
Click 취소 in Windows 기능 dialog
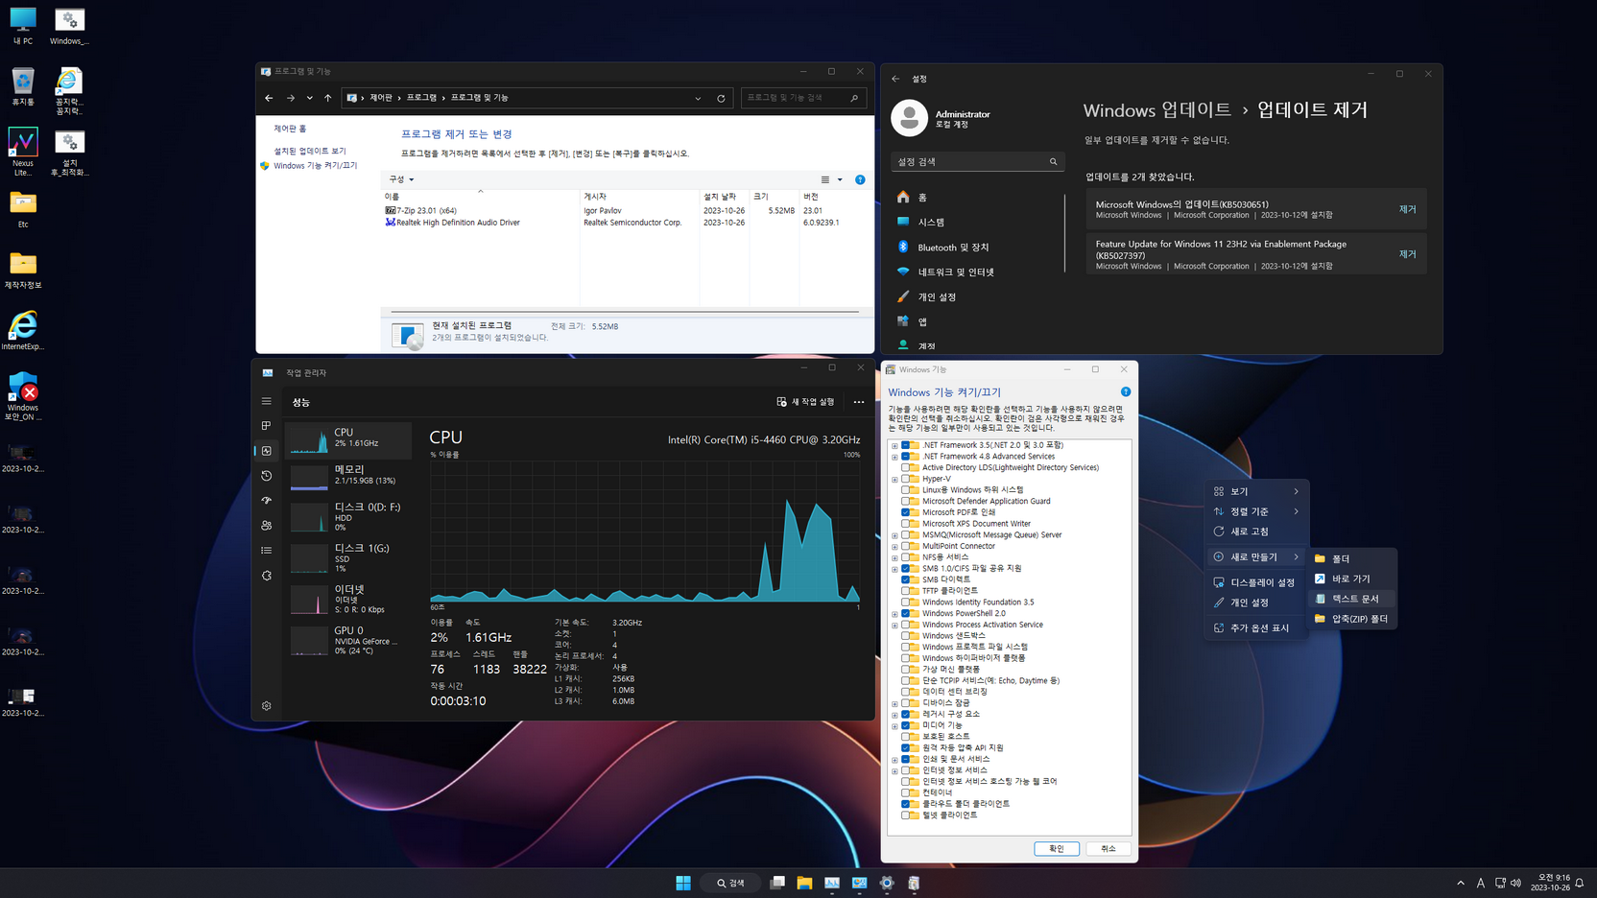[x=1108, y=848]
